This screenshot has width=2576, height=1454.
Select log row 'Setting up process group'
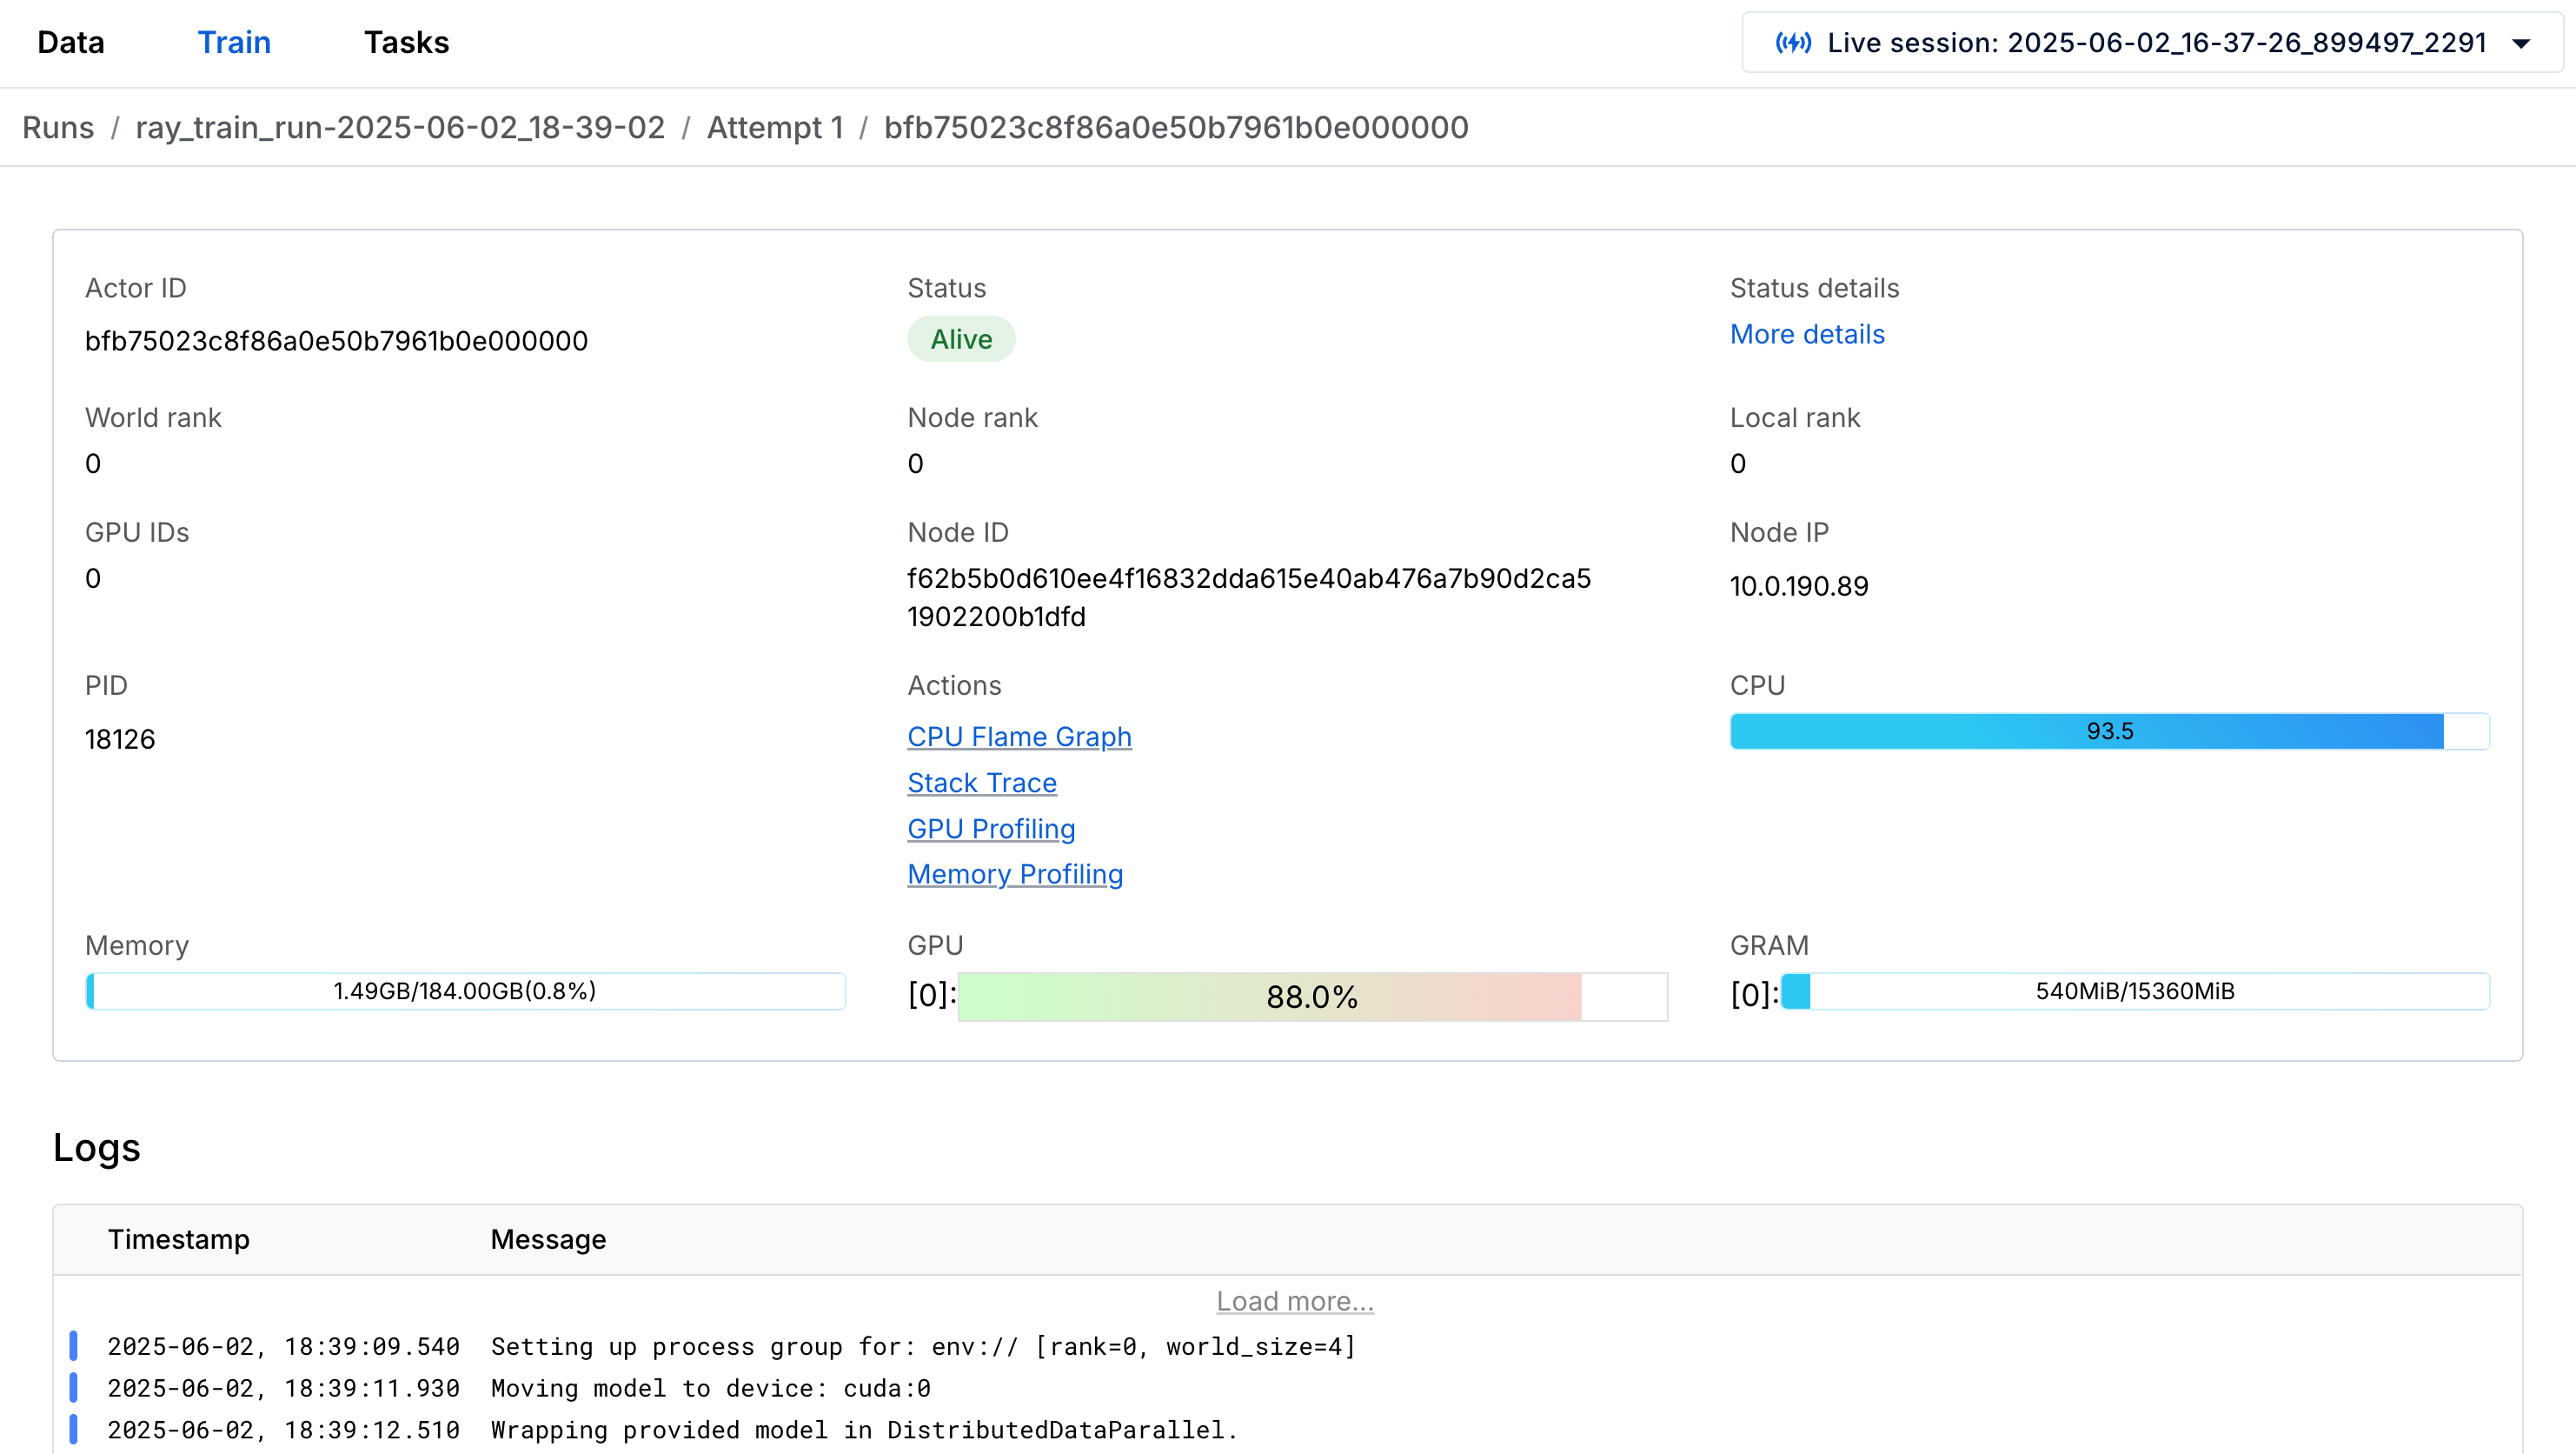pyautogui.click(x=1288, y=1347)
